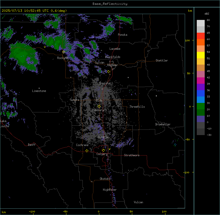Click the Lake Louise label
Viewport: 220px width, 215px height.
pyautogui.click(x=5, y=124)
